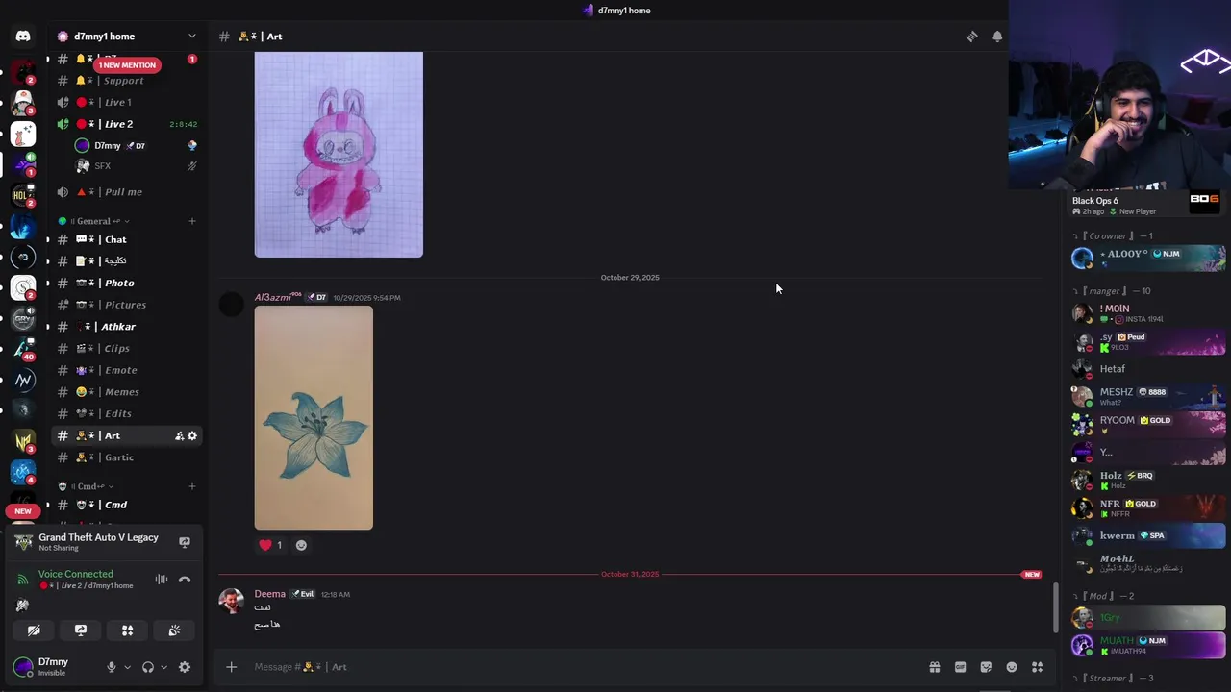Open the Support channel
Screen dimensions: 1231x692
[127, 81]
